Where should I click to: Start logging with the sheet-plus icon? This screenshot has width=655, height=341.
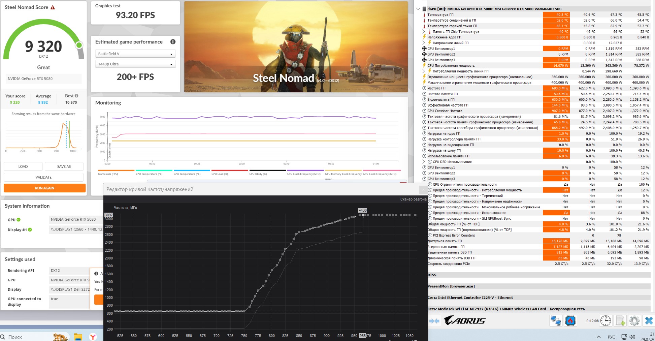click(x=620, y=321)
